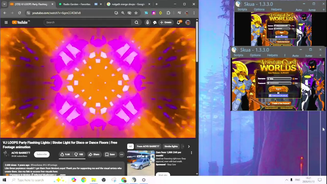Install app icon in address bar
This screenshot has width=327, height=184.
click(x=116, y=13)
